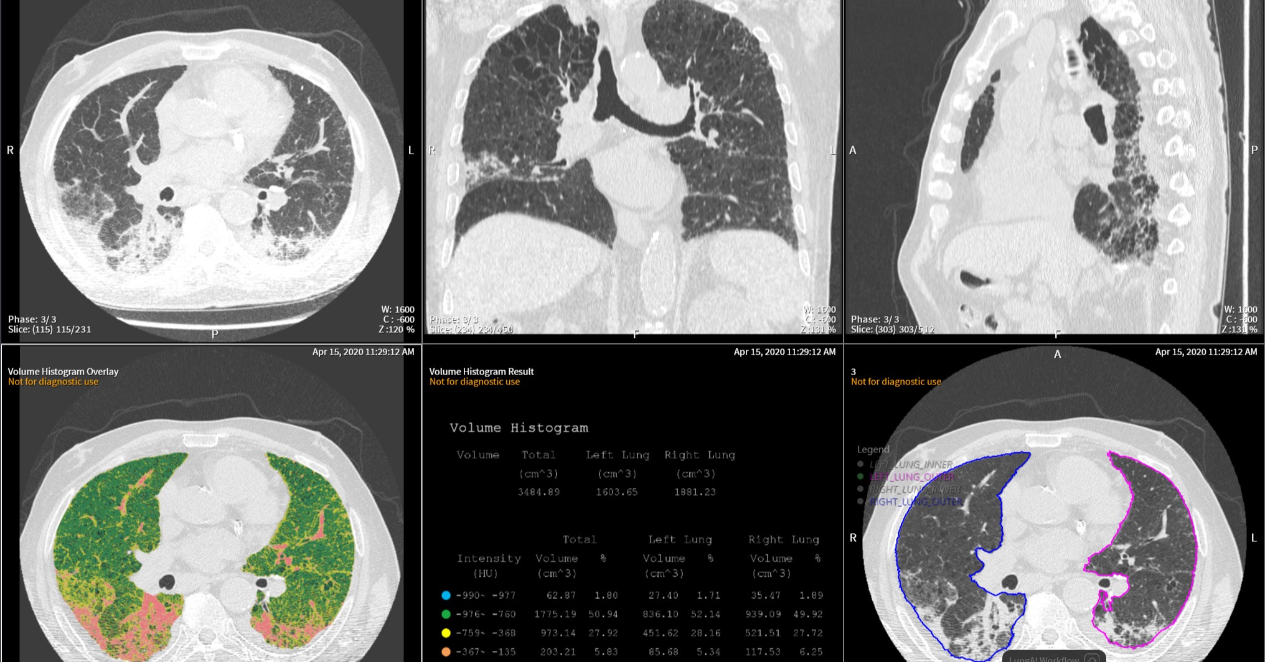This screenshot has height=662, width=1265.
Task: Activate the axial CT viewport at slice 115/231
Action: [x=211, y=170]
